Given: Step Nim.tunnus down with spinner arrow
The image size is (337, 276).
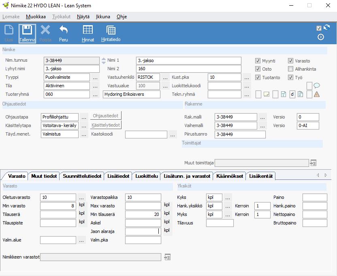Looking at the screenshot, I should (104, 63).
